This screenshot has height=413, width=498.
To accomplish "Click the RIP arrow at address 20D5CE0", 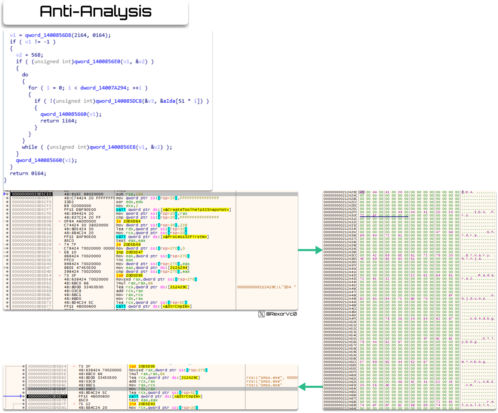I will 5,194.
